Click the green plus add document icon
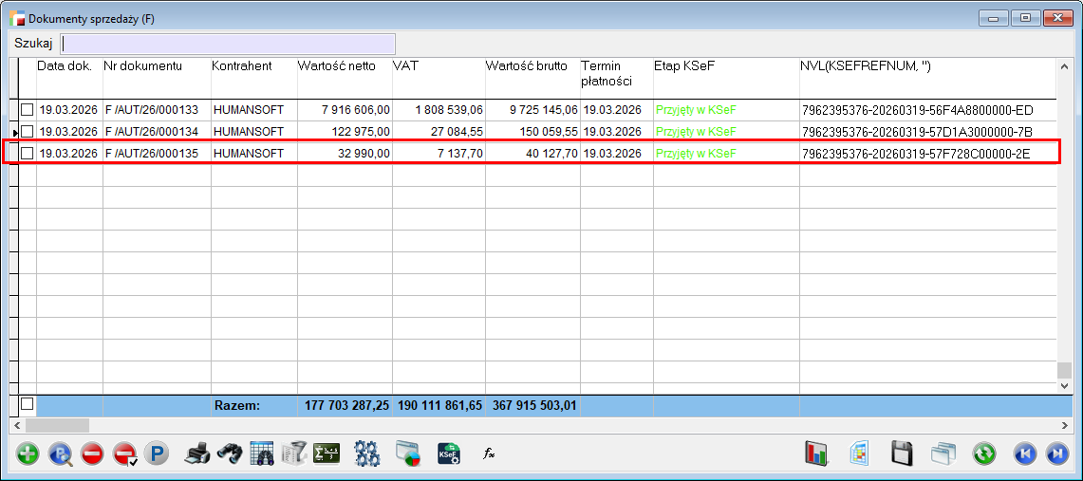The height and width of the screenshot is (481, 1083). click(x=28, y=453)
